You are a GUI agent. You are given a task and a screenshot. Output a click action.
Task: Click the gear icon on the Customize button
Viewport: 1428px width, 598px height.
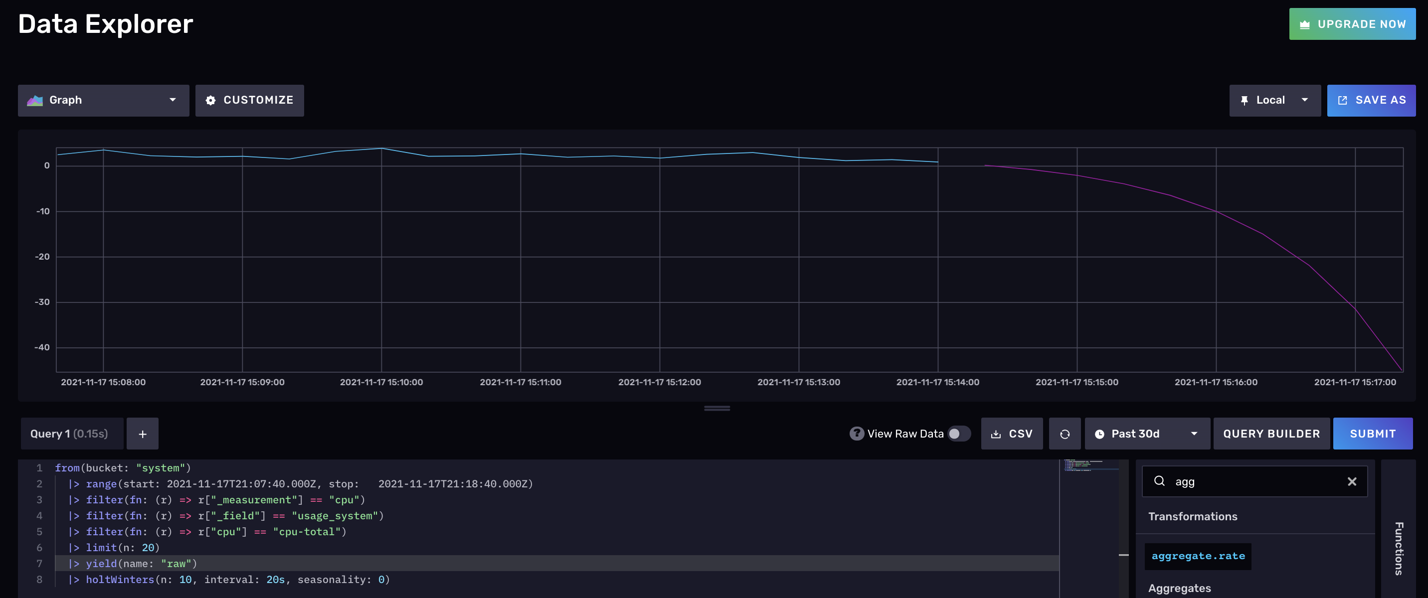[211, 100]
